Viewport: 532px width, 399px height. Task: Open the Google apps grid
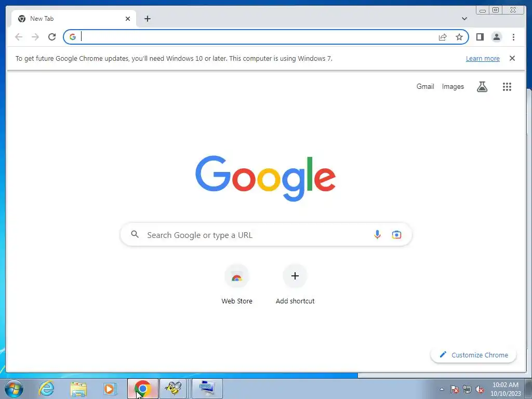coord(507,87)
